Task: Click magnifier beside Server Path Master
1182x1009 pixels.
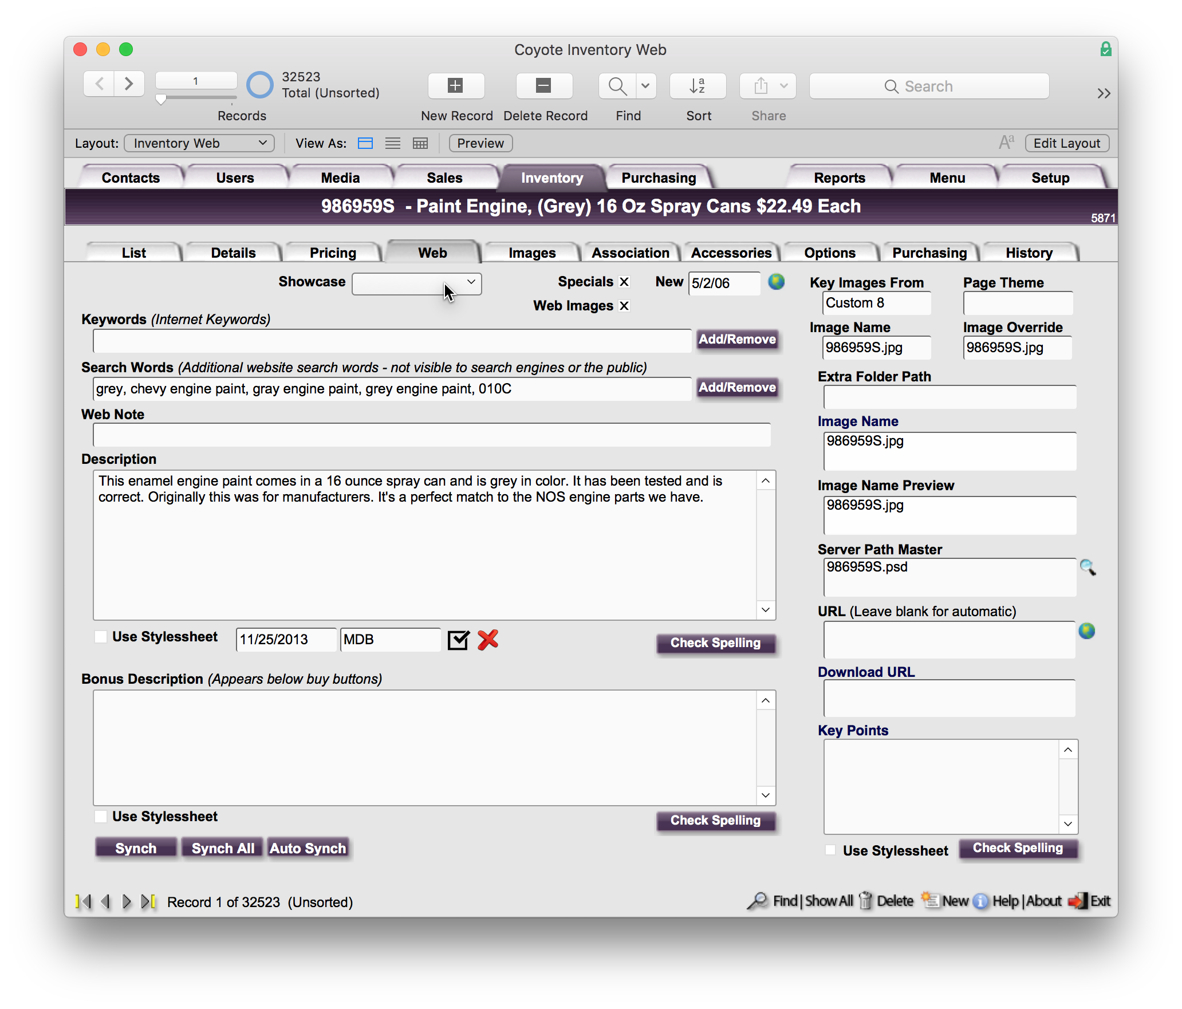Action: click(x=1088, y=567)
